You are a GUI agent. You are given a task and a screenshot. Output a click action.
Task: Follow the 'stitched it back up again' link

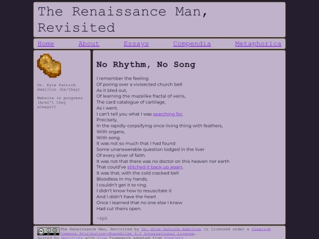tap(155, 167)
